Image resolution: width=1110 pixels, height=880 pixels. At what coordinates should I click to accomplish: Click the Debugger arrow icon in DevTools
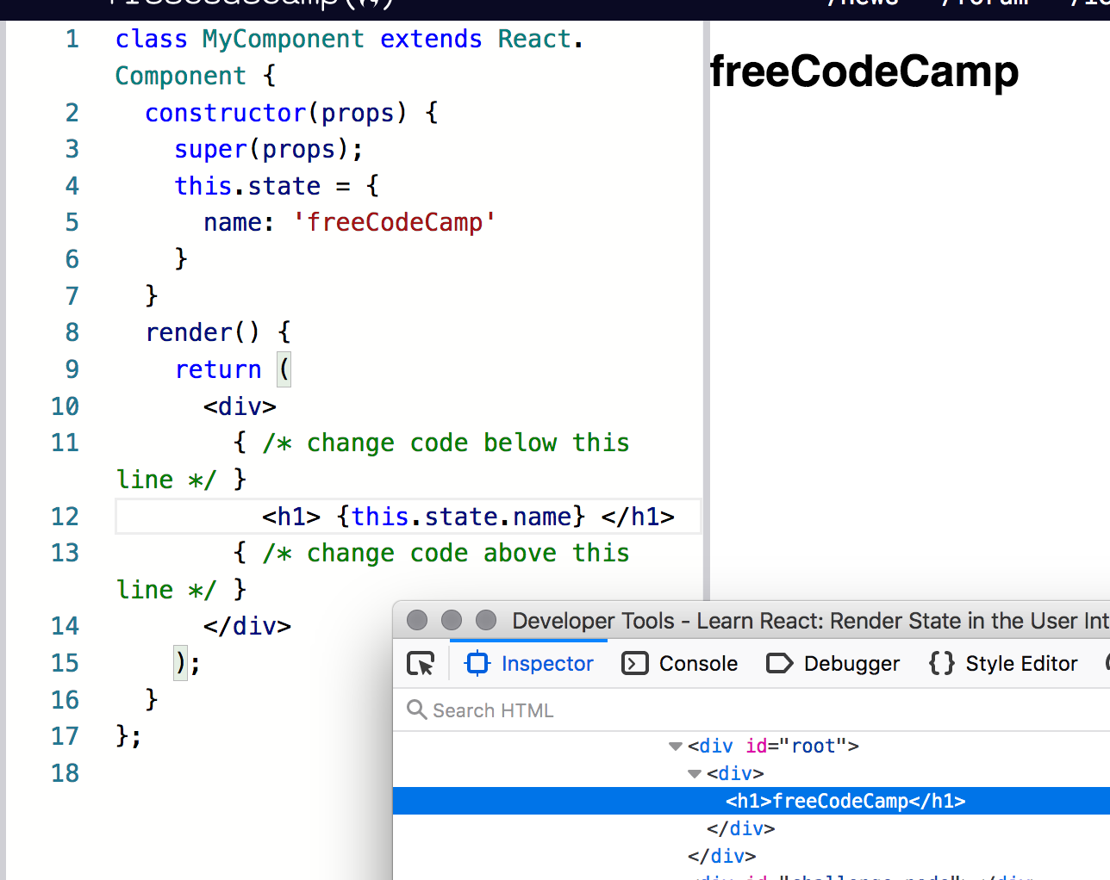click(780, 663)
